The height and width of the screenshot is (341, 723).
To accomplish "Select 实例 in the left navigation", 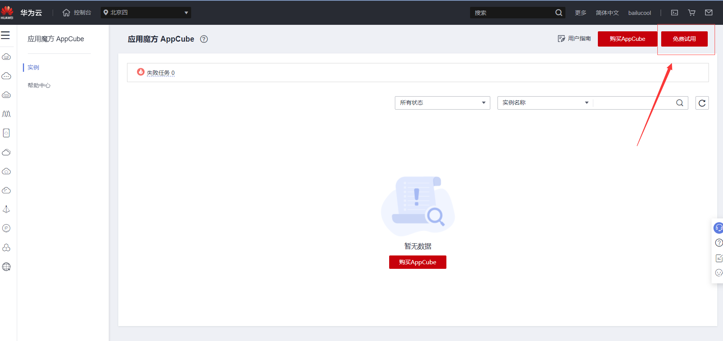I will (33, 68).
